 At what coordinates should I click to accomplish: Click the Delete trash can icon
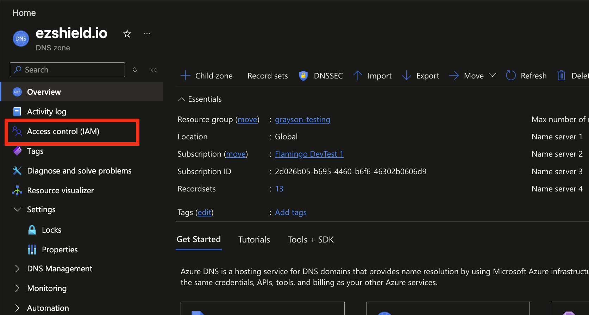click(x=561, y=75)
